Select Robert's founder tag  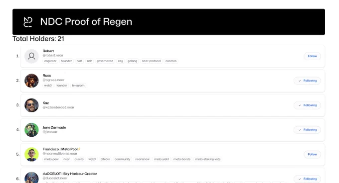(66, 61)
